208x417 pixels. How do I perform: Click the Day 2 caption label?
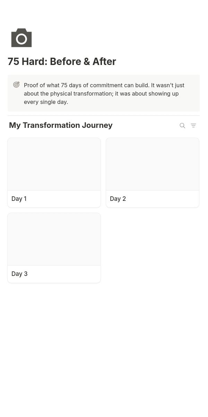click(x=118, y=198)
